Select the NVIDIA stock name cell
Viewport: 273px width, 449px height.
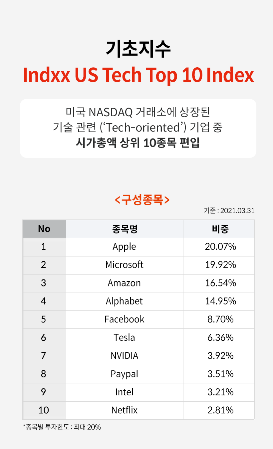tap(124, 356)
